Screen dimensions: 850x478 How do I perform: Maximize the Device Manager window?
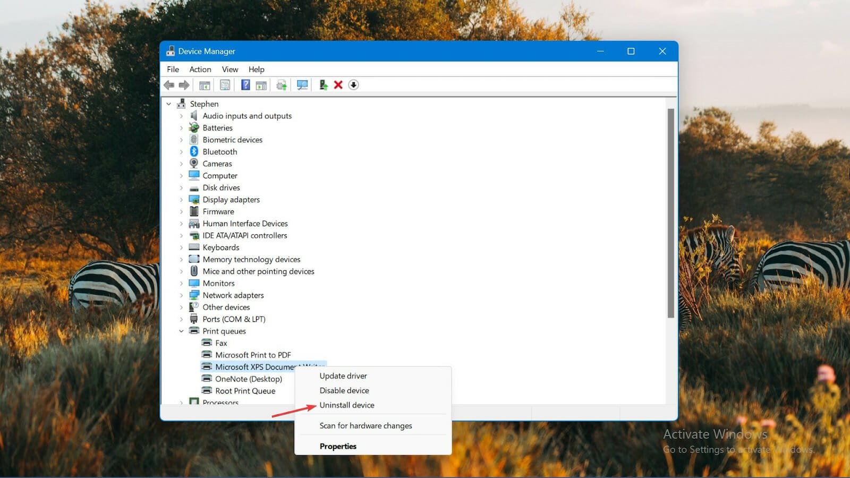[631, 51]
